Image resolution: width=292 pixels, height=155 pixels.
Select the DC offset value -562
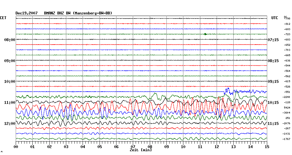click(x=287, y=76)
